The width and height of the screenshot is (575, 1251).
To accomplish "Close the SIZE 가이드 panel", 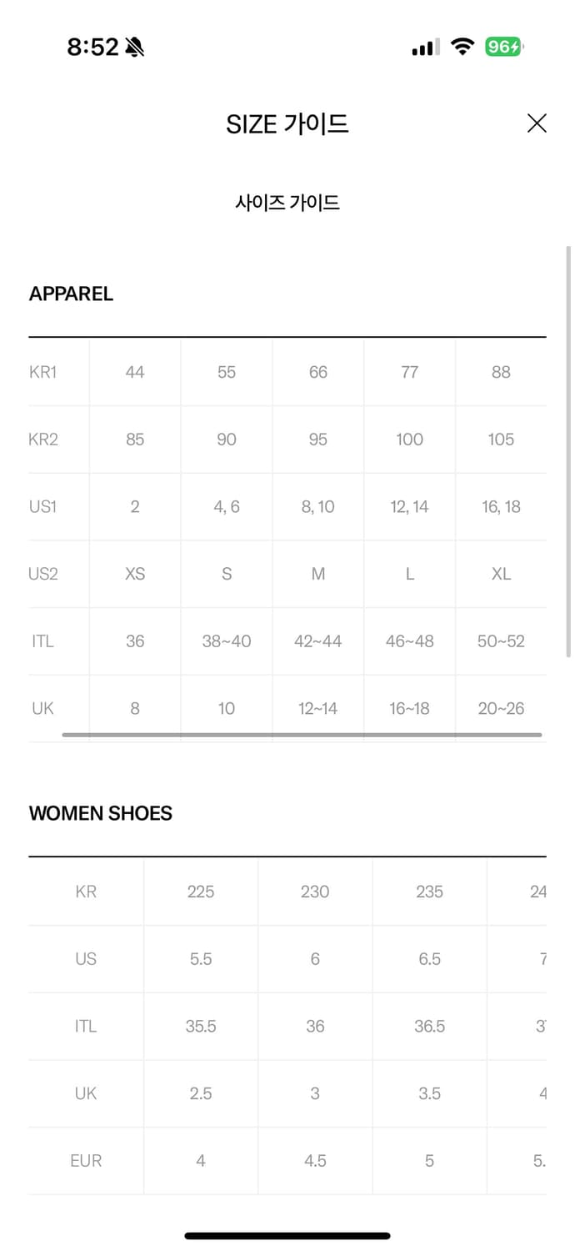I will tap(537, 123).
